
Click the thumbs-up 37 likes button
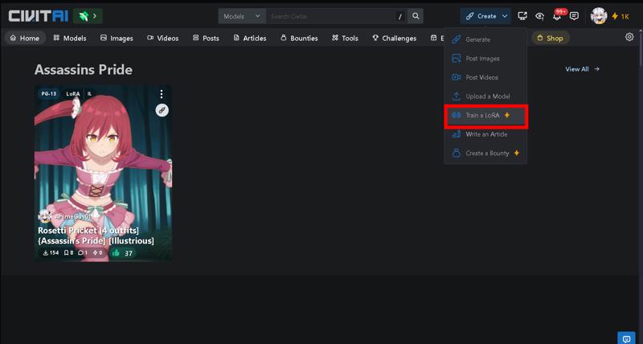(122, 253)
